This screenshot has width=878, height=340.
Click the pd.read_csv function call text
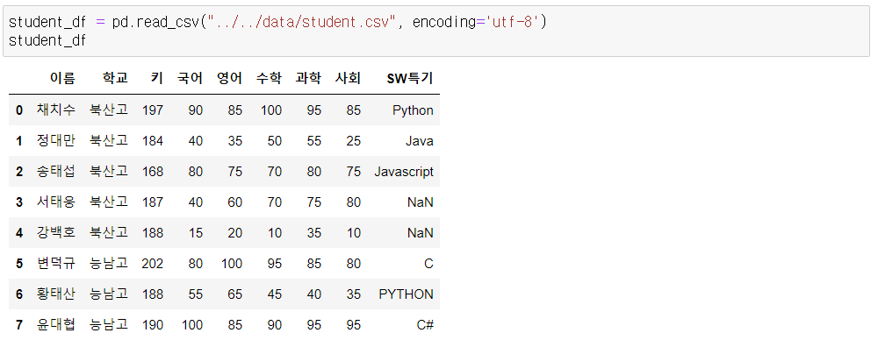click(x=156, y=23)
